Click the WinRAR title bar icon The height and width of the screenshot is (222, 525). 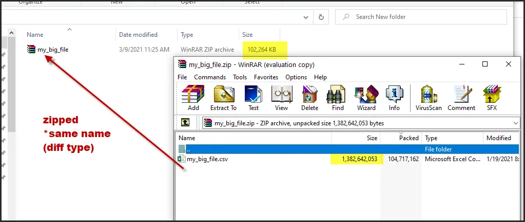click(x=182, y=64)
